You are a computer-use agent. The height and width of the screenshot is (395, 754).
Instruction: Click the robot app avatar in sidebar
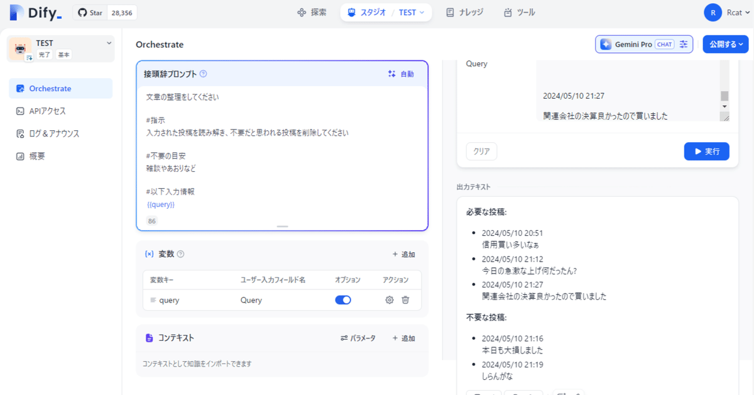pos(19,48)
